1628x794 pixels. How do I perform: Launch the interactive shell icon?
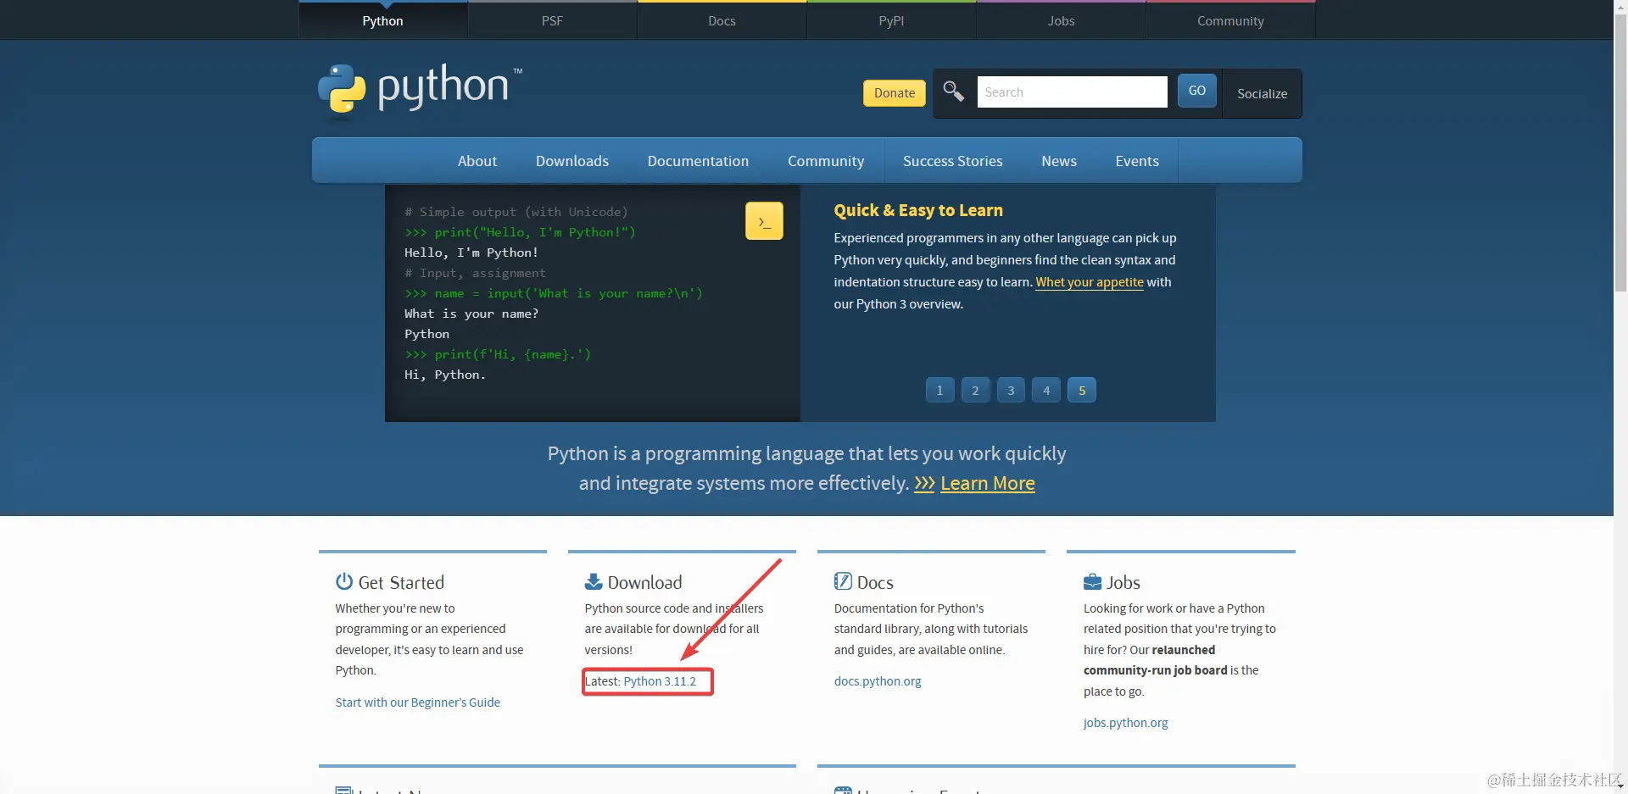point(764,221)
